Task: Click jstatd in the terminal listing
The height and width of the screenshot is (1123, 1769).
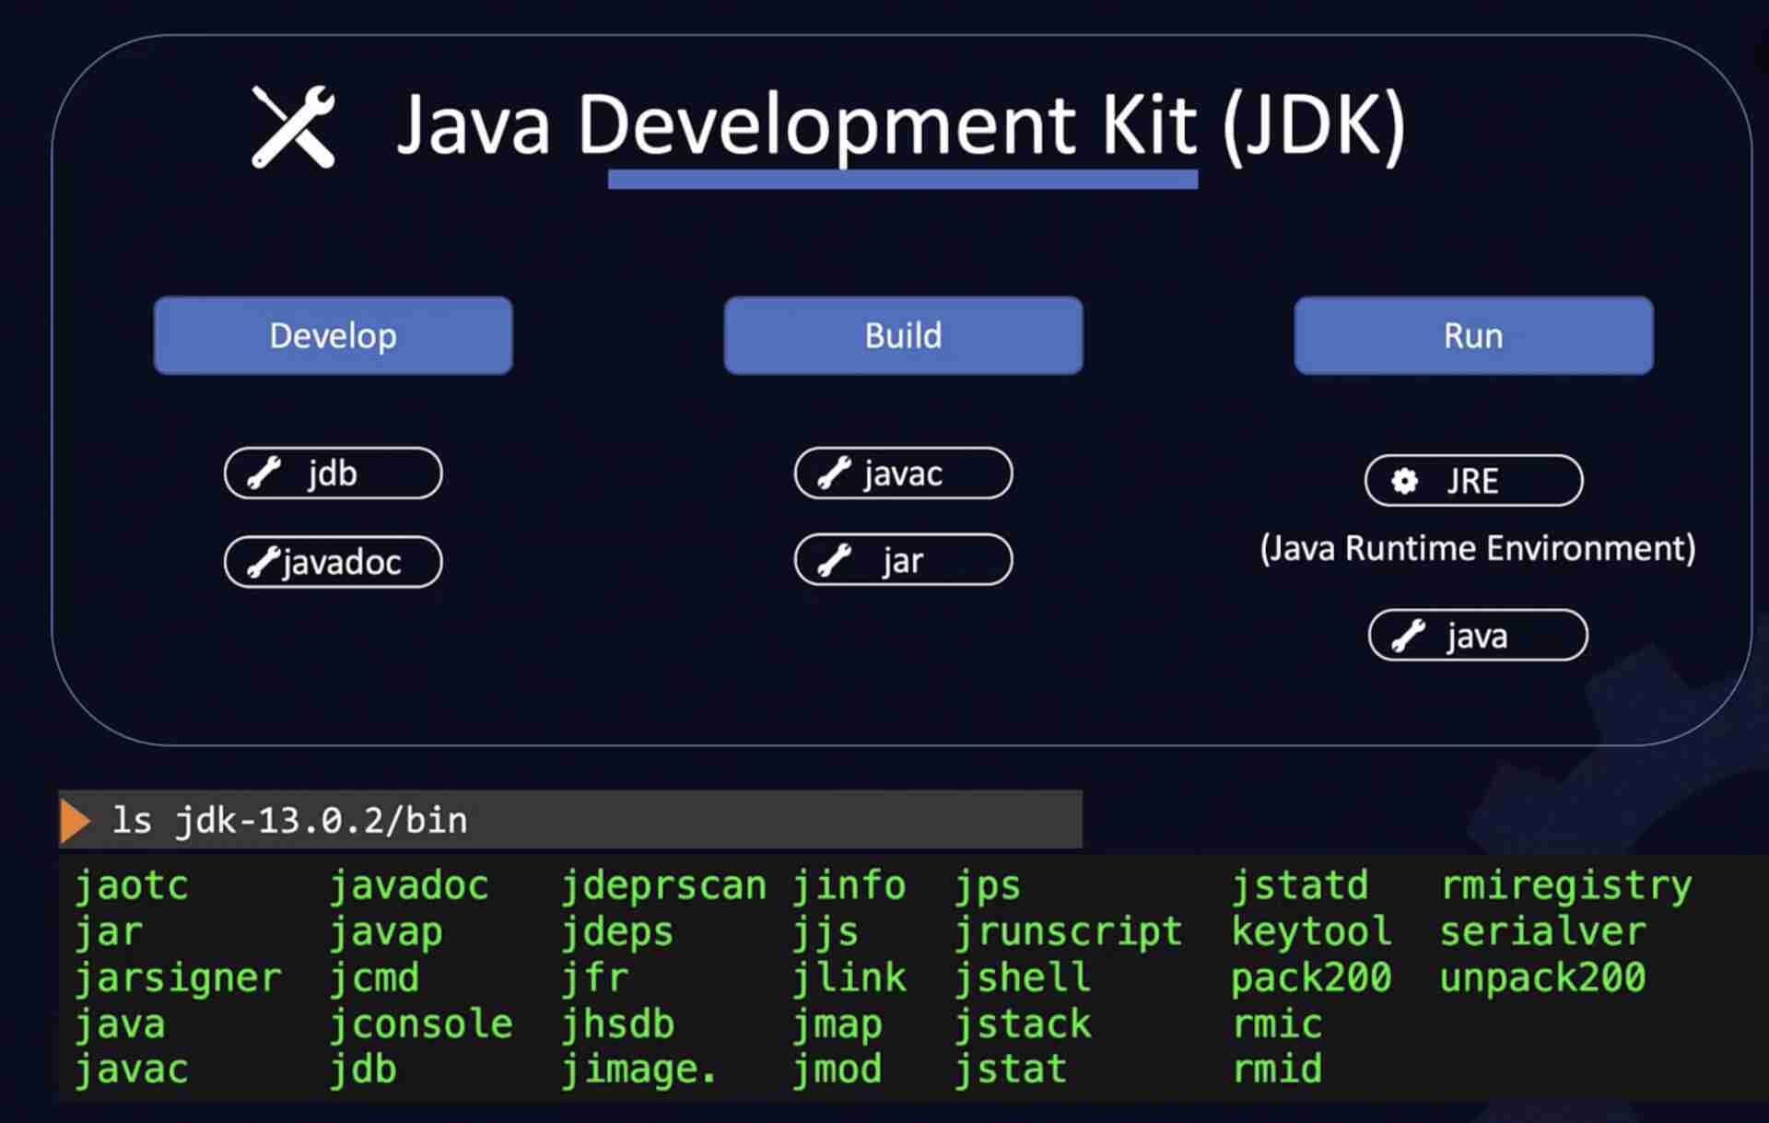Action: click(1301, 885)
